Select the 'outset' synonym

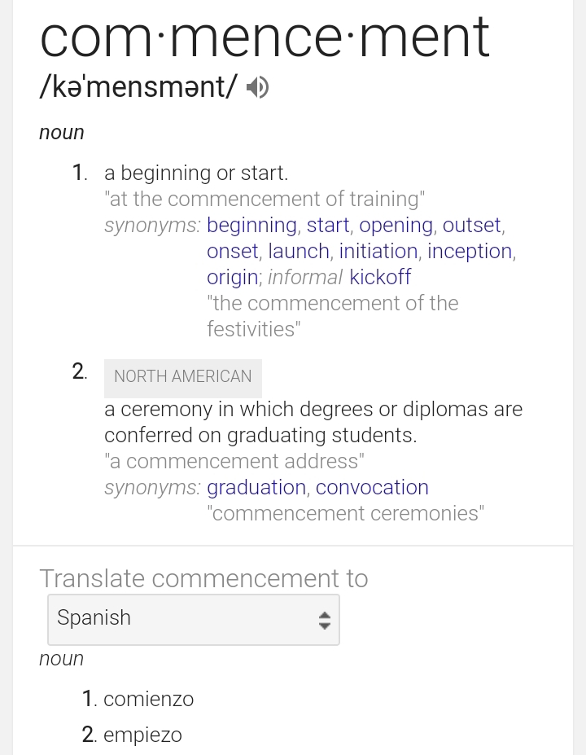(472, 225)
